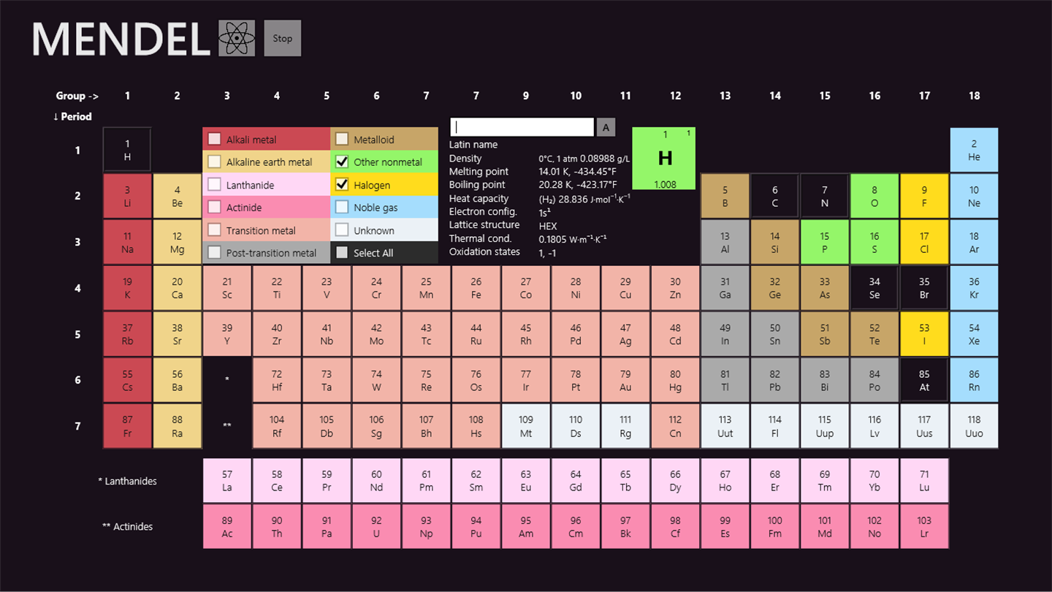Select Beryllium tile (4 Be)
The height and width of the screenshot is (592, 1052).
[177, 196]
